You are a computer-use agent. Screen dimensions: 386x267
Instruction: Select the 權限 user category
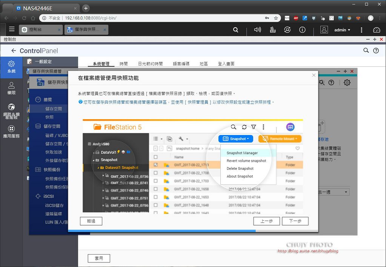click(x=11, y=89)
